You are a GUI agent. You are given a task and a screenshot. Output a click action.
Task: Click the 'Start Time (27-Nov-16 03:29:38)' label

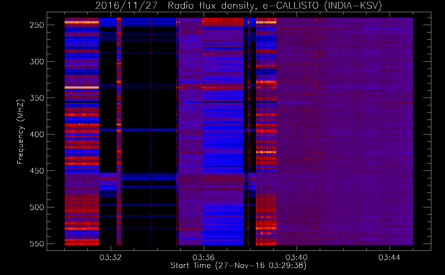(238, 266)
